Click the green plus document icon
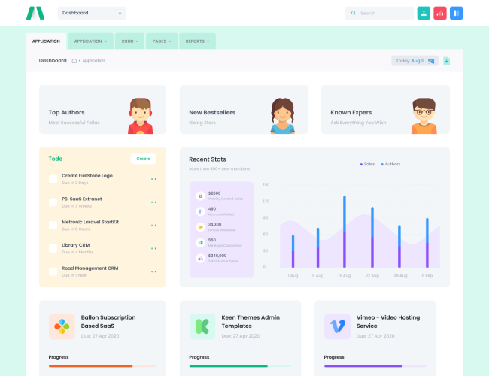489x376 pixels. click(446, 61)
